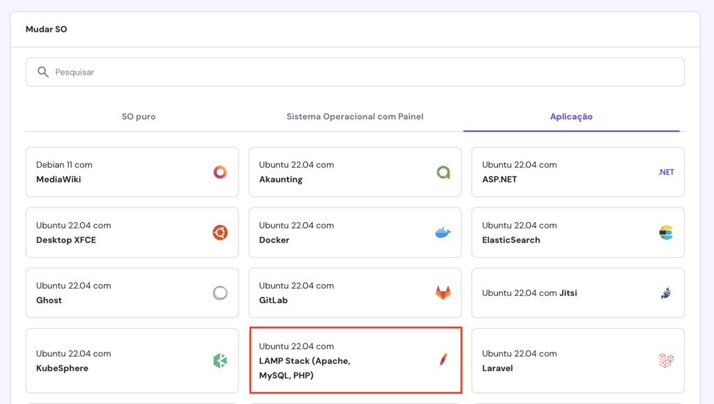Click the ElasticSearch logo icon
This screenshot has width=714, height=404.
[x=667, y=232]
